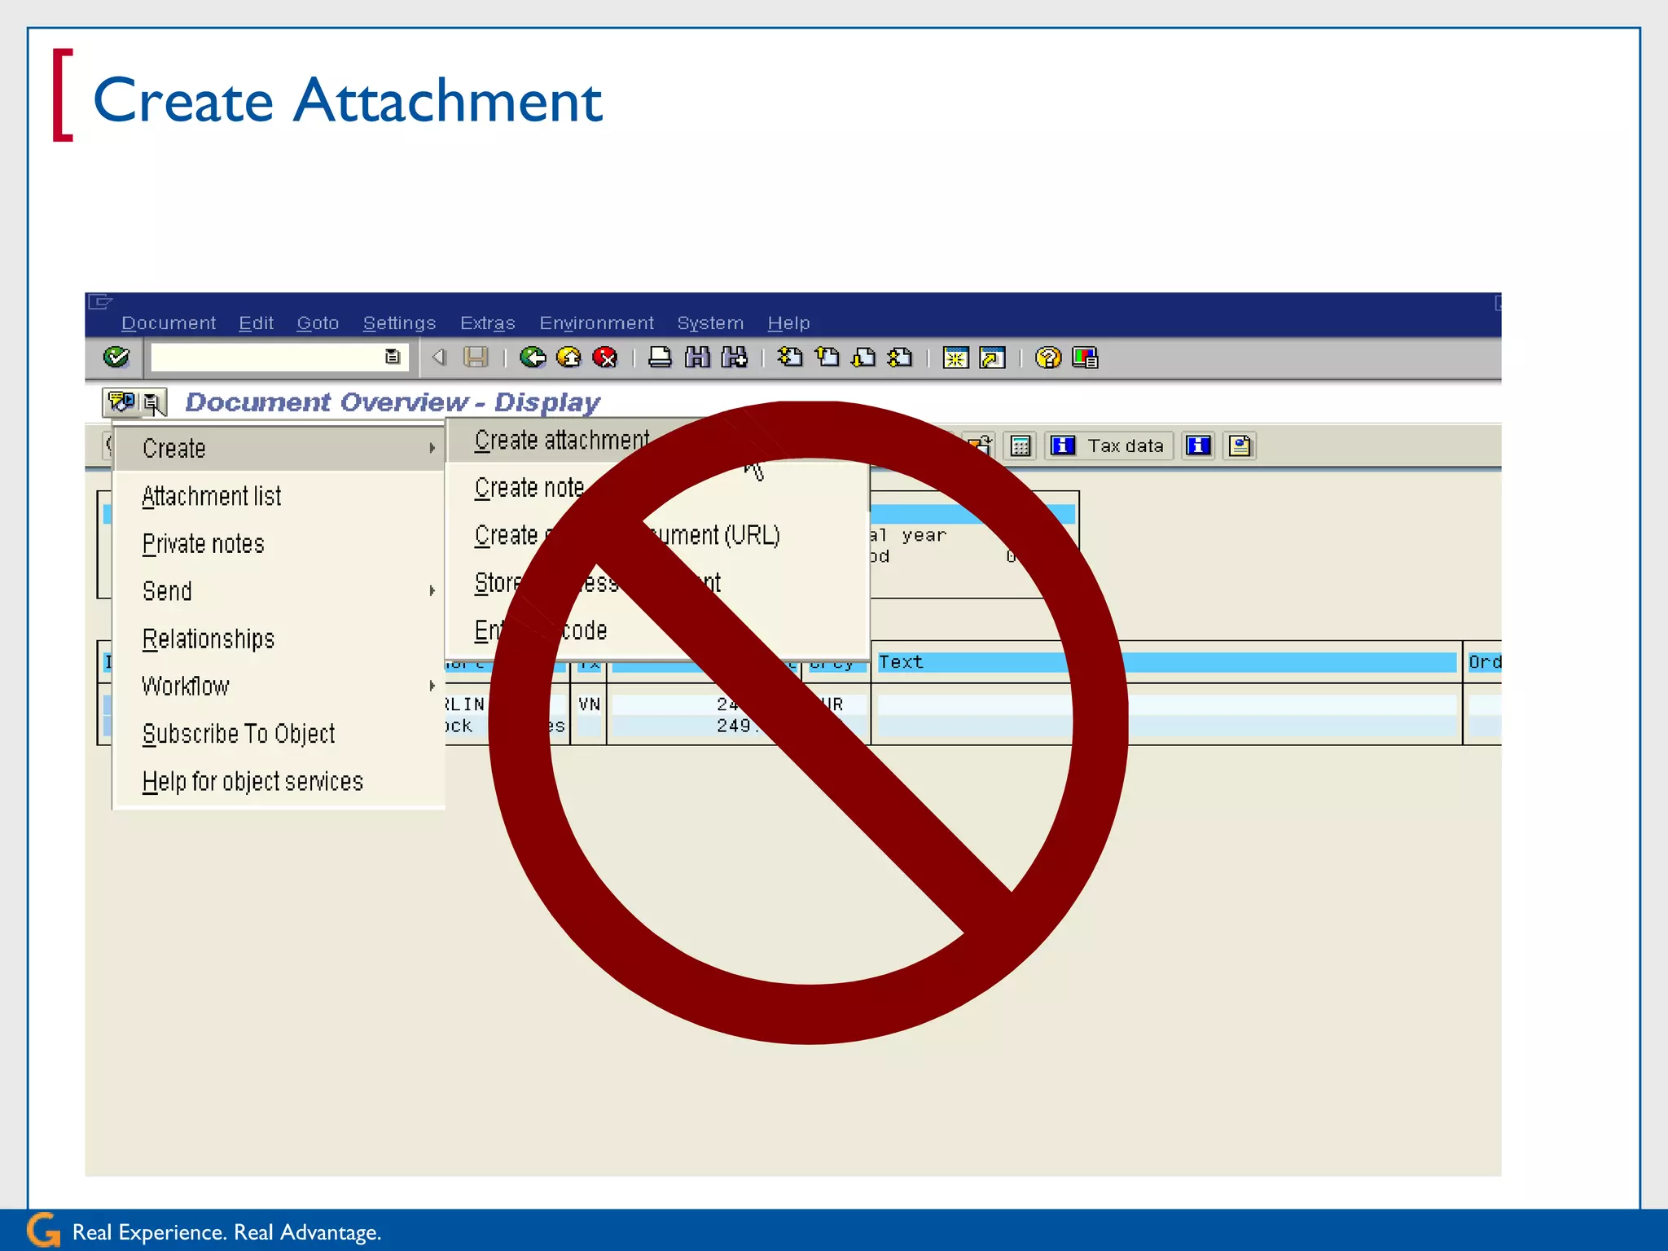Open the Help menu in menu bar
Viewport: 1668px width, 1251px height.
point(788,323)
